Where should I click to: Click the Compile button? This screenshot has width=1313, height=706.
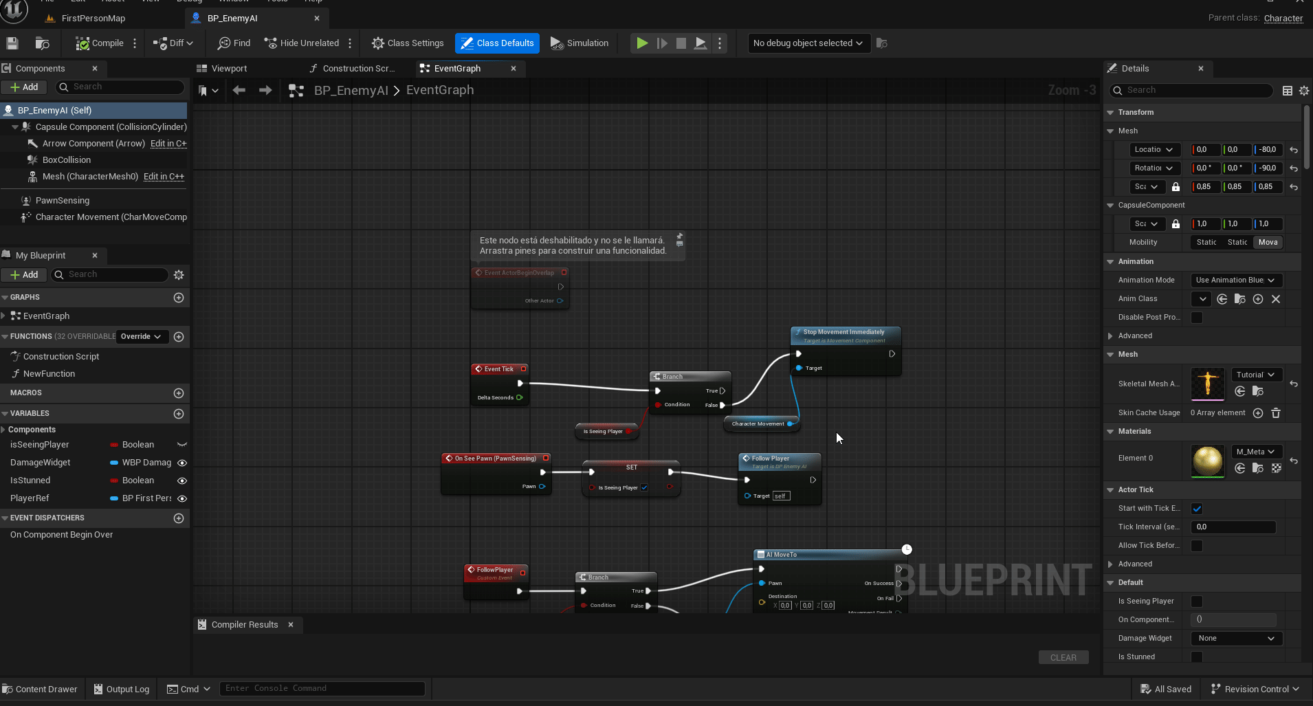100,43
